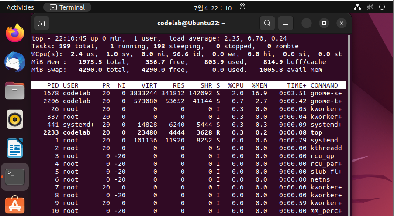Click the network status icon
The height and width of the screenshot is (216, 394).
[x=357, y=7]
